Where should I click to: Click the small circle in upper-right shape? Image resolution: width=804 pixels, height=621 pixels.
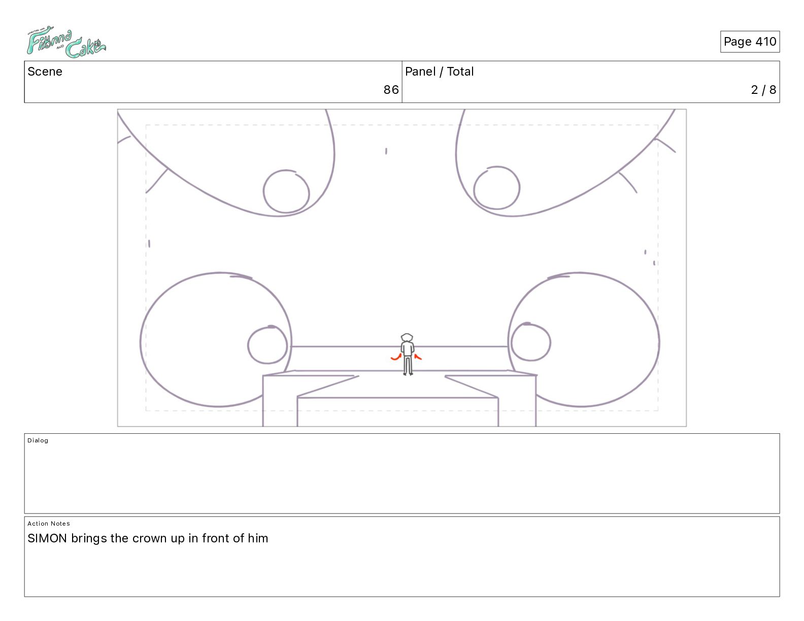[x=496, y=188]
